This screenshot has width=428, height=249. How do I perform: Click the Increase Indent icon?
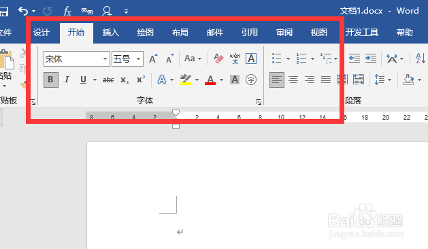[371, 58]
